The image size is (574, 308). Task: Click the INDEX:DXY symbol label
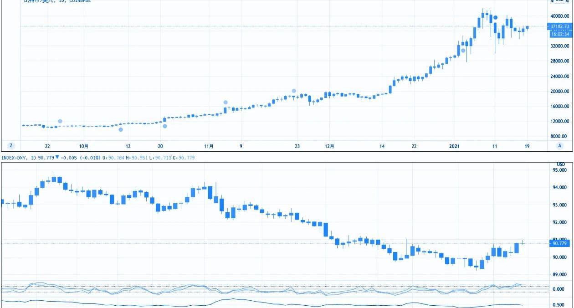[14, 158]
